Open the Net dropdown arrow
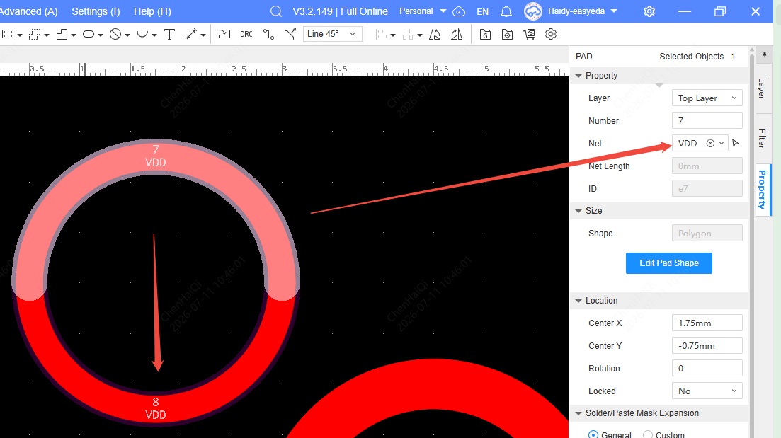Image resolution: width=781 pixels, height=438 pixels. (x=722, y=144)
